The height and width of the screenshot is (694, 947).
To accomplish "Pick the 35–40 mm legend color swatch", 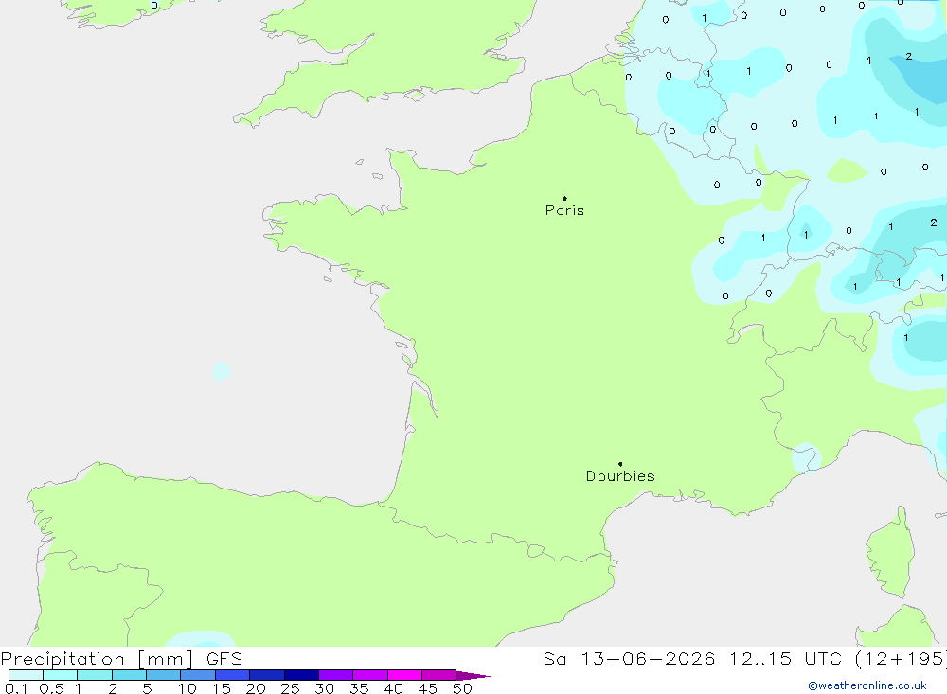I will [370, 675].
